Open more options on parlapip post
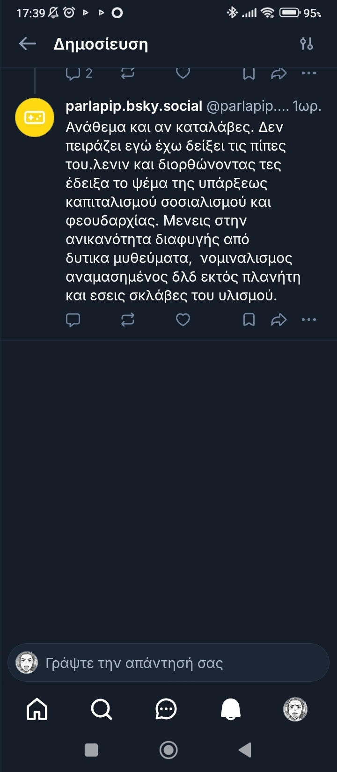The width and height of the screenshot is (337, 772). (309, 320)
